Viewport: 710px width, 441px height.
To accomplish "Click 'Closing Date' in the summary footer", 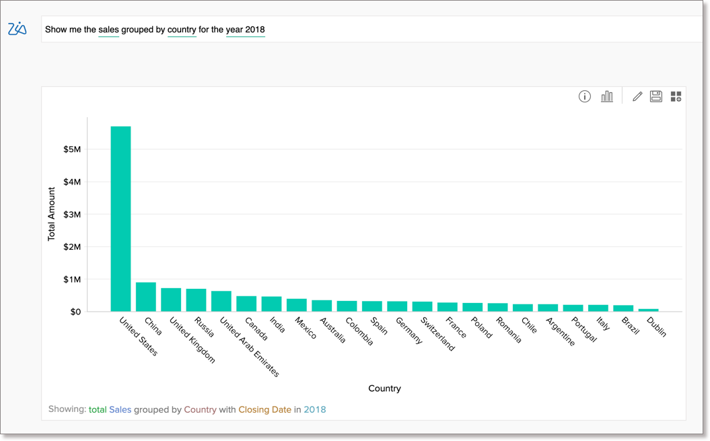I will pyautogui.click(x=264, y=409).
